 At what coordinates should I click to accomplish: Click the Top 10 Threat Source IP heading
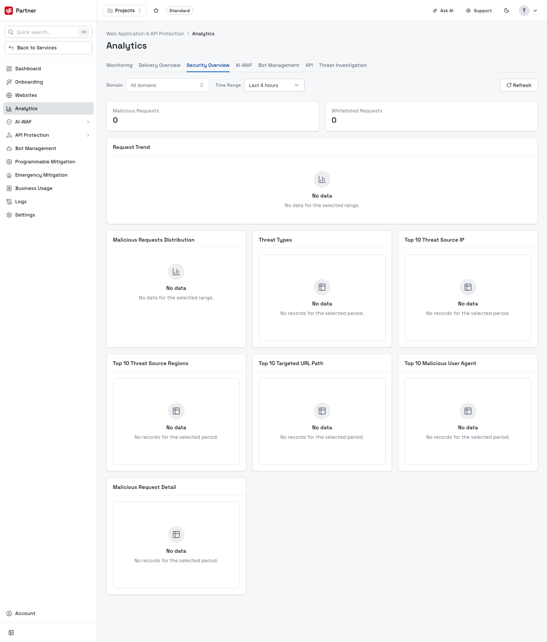coord(434,240)
